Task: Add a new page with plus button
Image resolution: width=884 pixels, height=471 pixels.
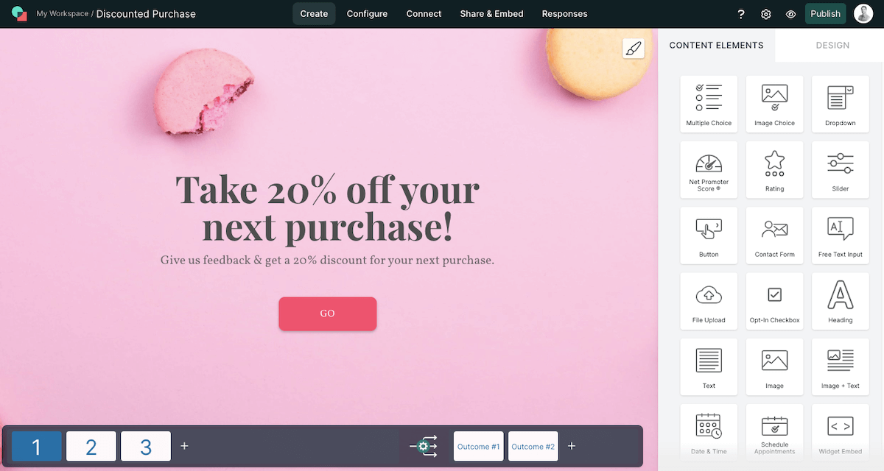Action: (x=184, y=446)
